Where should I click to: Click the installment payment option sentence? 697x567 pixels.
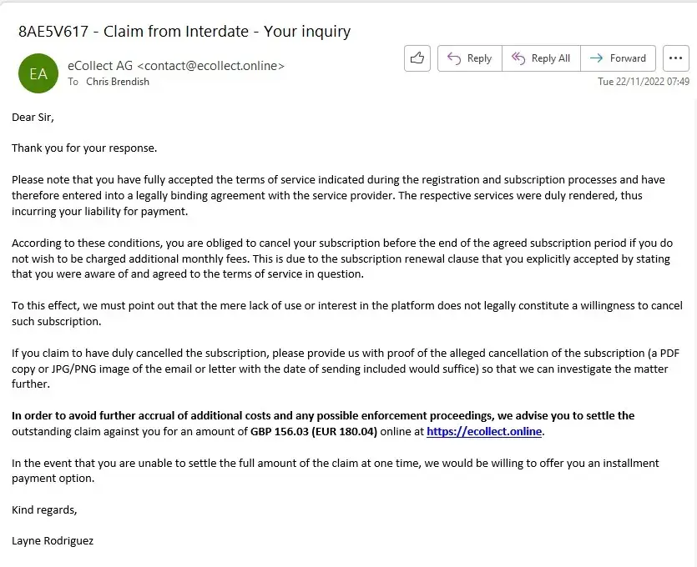click(x=335, y=470)
